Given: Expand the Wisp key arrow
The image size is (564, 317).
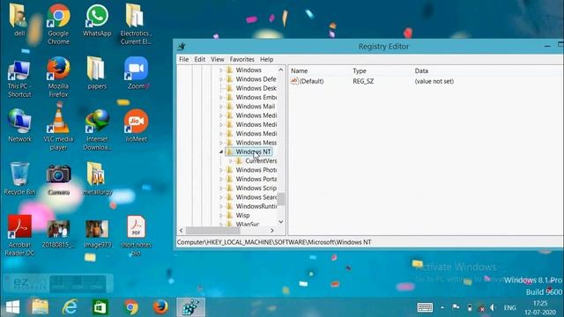Looking at the screenshot, I should point(221,215).
